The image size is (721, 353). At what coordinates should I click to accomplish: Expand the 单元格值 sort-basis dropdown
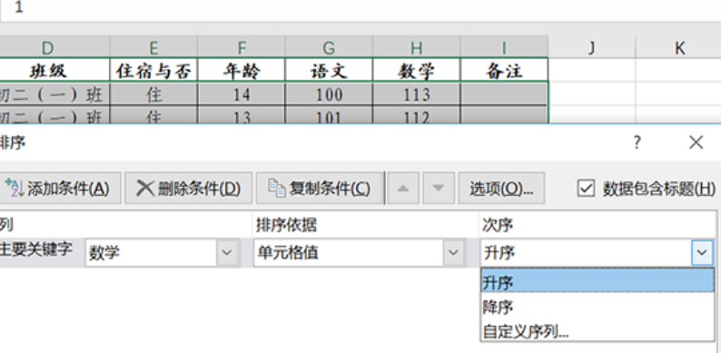tap(453, 252)
